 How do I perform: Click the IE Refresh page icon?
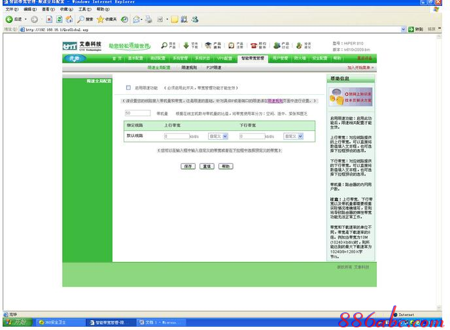tap(60, 20)
